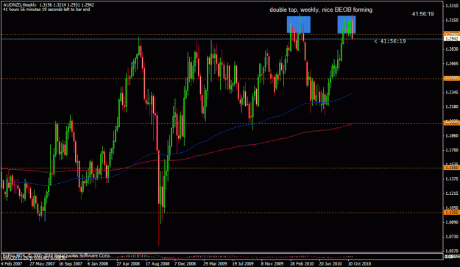The image size is (460, 267).
Task: Click the 1.3310 price axis label
Action: tap(452, 6)
